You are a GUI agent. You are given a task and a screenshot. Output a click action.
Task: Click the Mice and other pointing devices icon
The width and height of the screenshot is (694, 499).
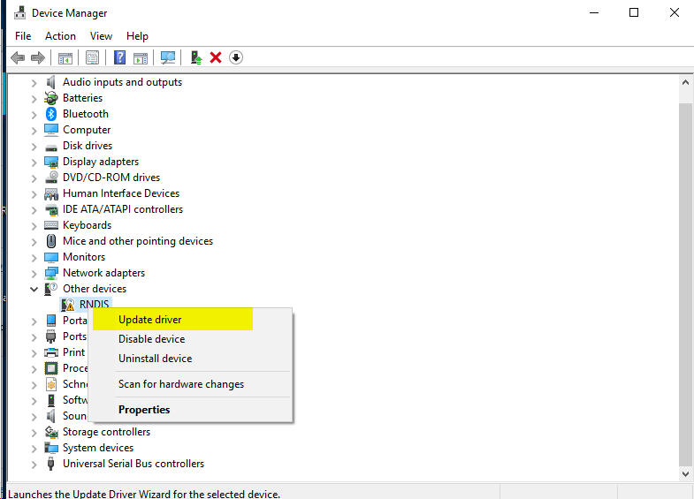51,241
